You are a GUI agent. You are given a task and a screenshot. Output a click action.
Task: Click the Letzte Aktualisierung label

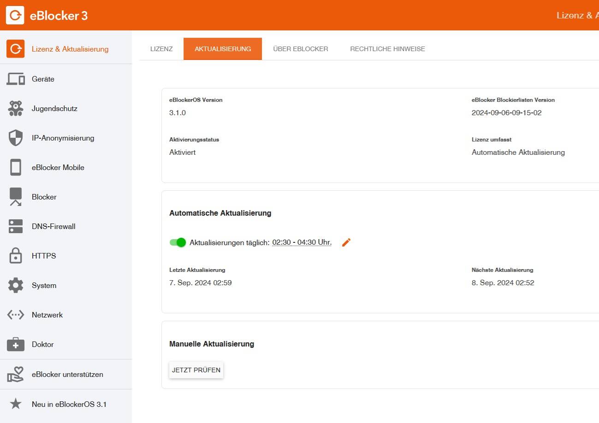tap(197, 270)
